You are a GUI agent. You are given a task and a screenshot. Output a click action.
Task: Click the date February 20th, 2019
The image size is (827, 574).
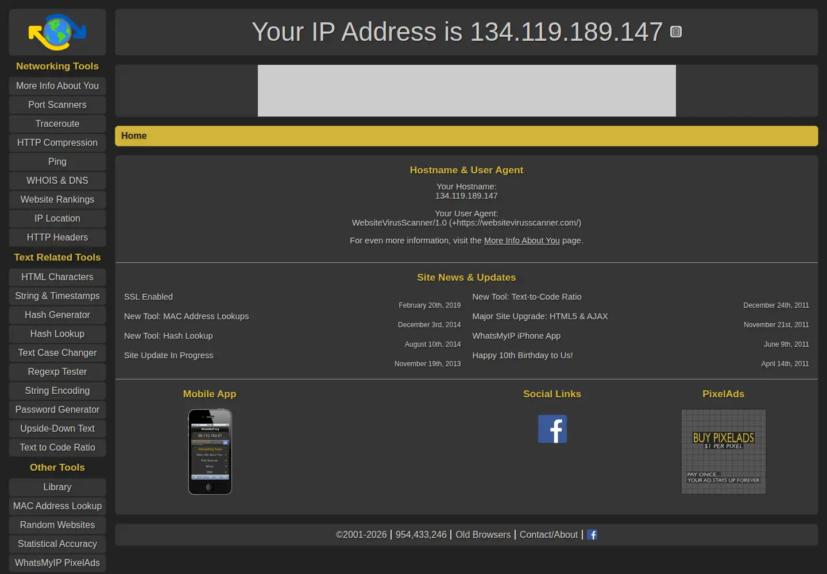pos(430,305)
